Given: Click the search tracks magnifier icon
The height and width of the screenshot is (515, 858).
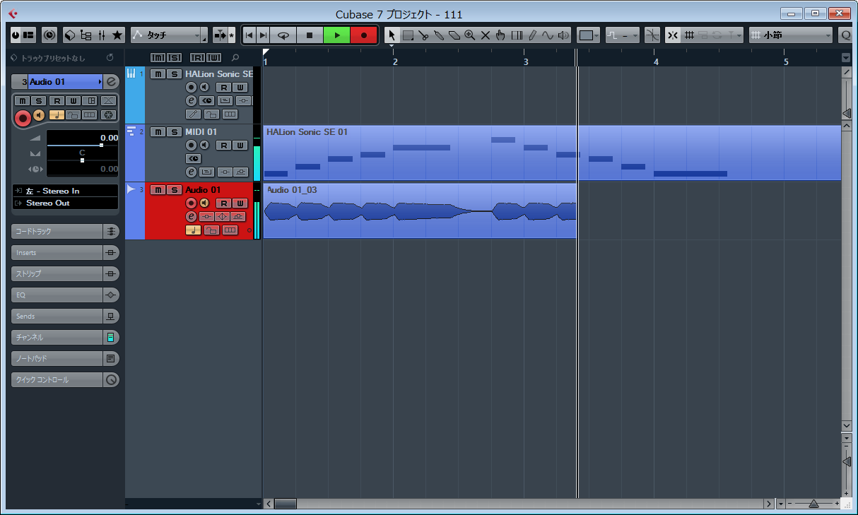Looking at the screenshot, I should 235,57.
